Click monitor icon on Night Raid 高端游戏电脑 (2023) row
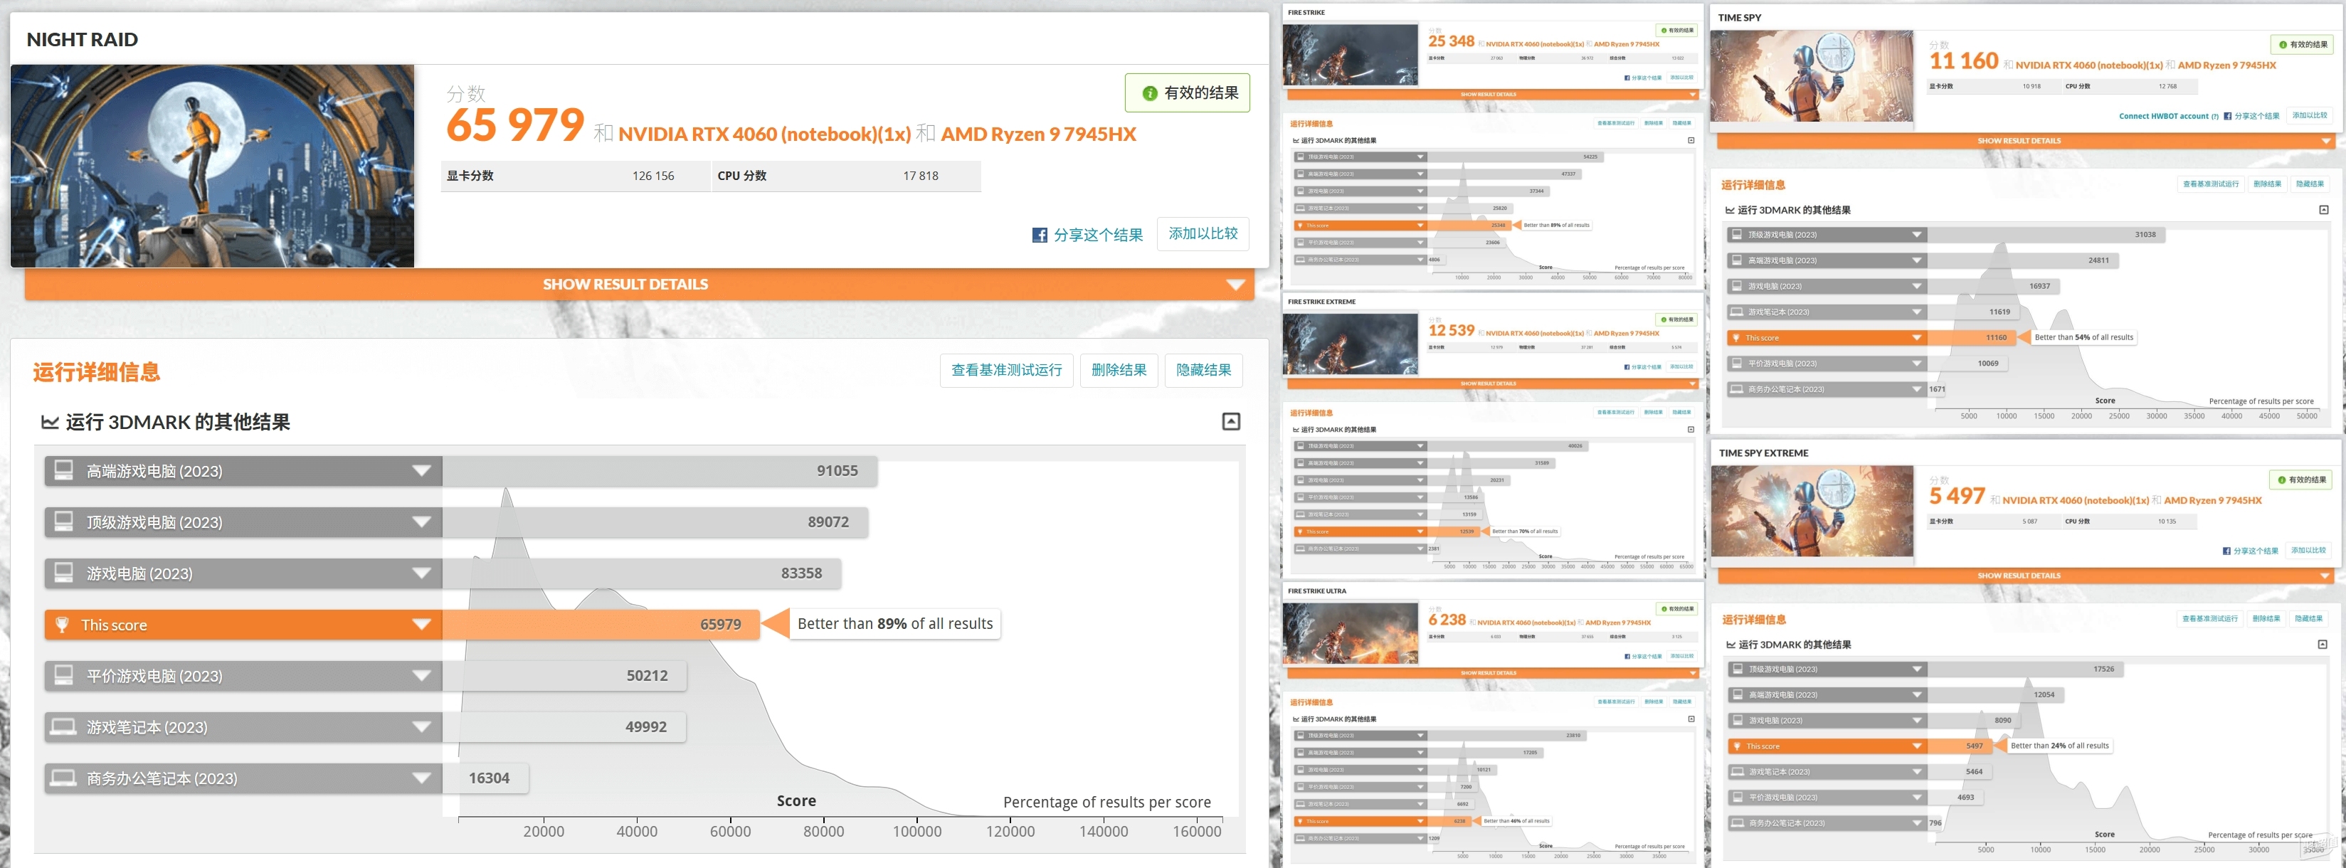This screenshot has height=868, width=2346. [x=64, y=470]
